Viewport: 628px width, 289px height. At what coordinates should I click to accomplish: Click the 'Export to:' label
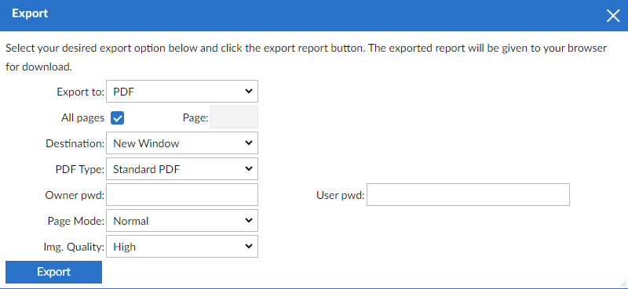[x=81, y=92]
